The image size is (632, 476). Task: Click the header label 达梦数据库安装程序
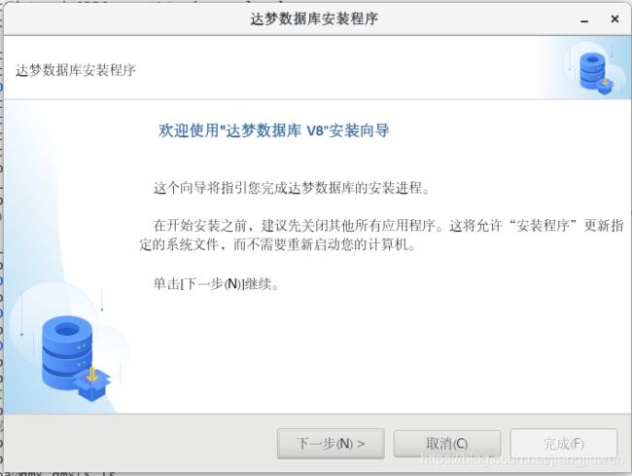(76, 70)
